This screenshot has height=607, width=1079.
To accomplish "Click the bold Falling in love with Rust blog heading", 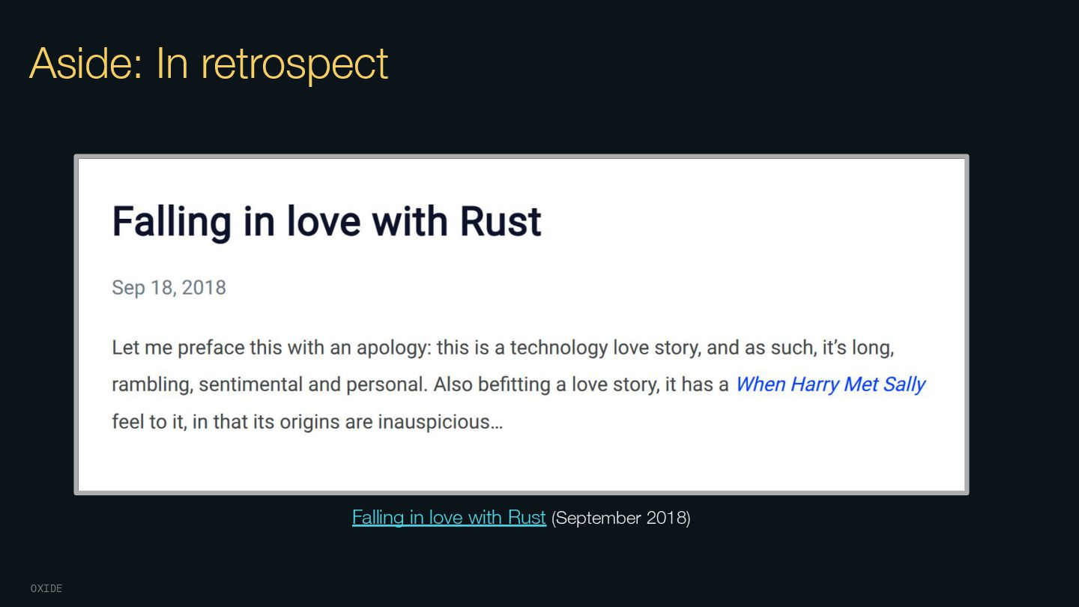I will pos(327,221).
